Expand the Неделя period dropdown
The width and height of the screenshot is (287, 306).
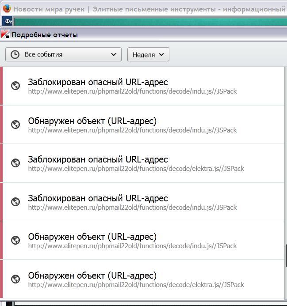[x=148, y=54]
